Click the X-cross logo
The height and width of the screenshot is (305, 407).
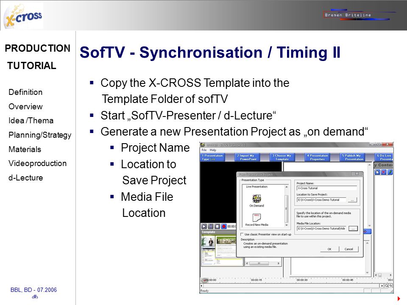(x=23, y=17)
